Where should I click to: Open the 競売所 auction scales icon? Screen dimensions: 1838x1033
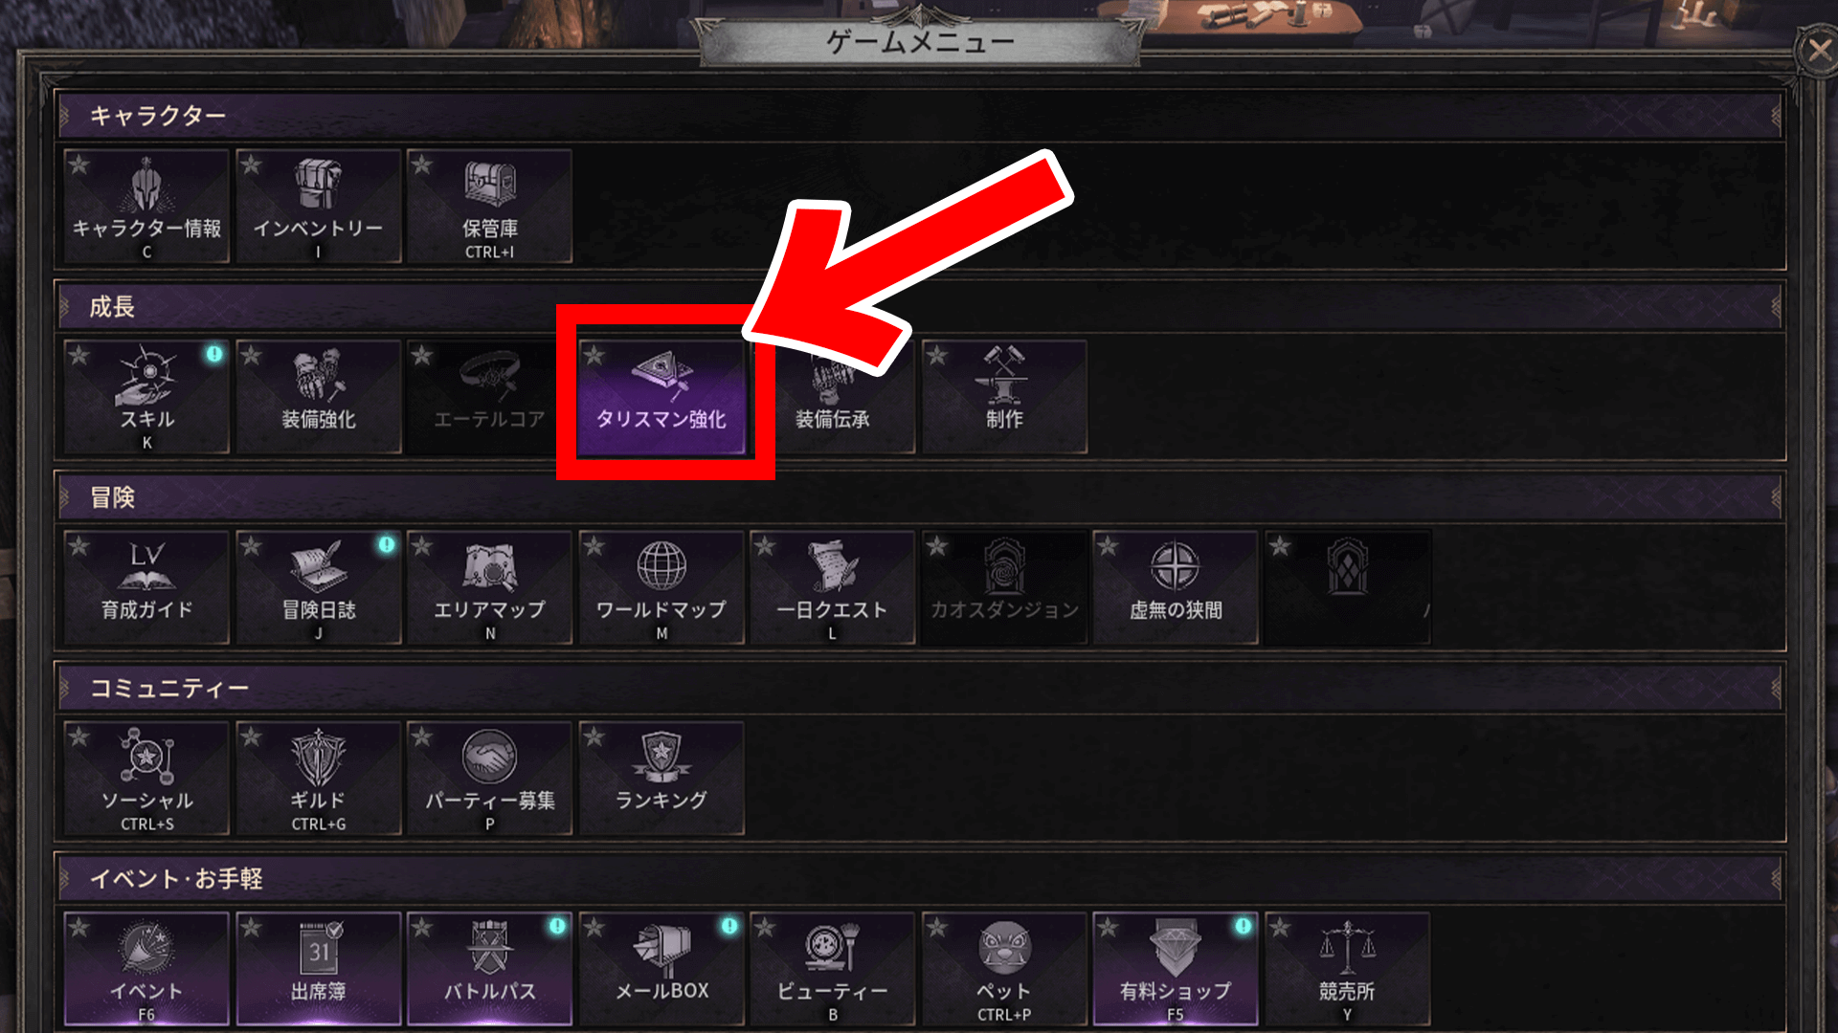(1347, 947)
